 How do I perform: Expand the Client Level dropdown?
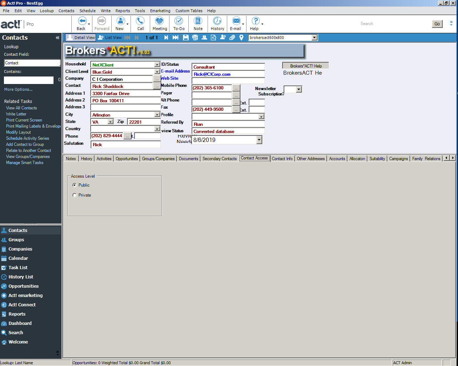pos(157,72)
